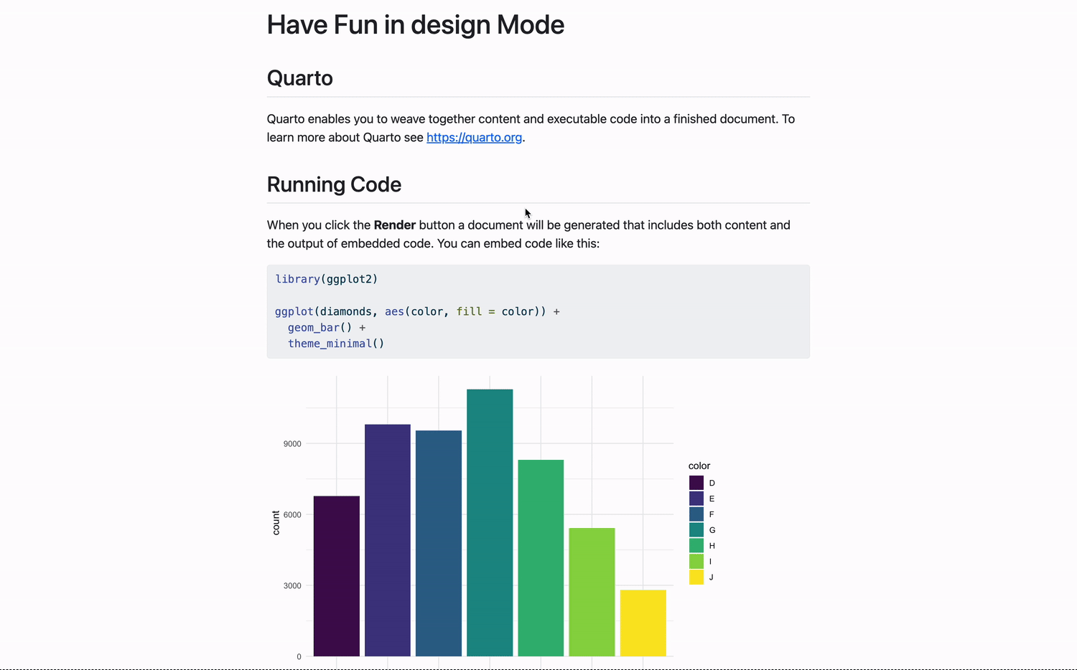Click the bold word Render
Screen dimensions: 1077x670
point(395,225)
